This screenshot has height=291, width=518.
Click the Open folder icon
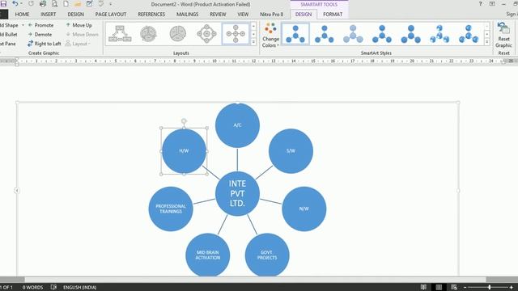[x=78, y=4]
